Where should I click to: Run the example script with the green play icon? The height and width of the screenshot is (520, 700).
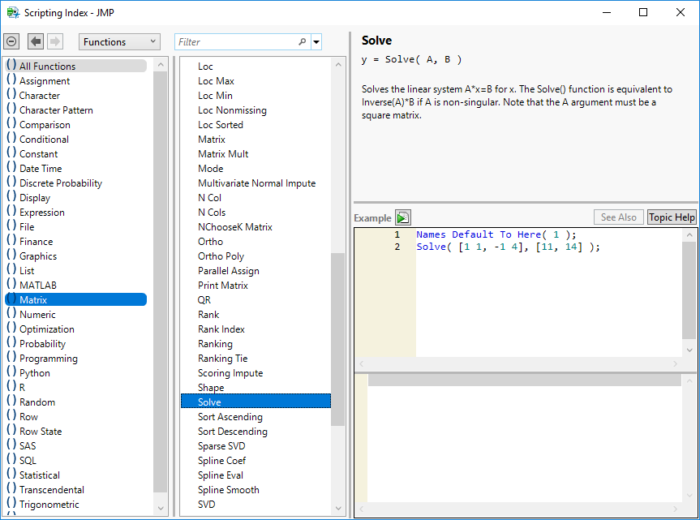pyautogui.click(x=403, y=217)
